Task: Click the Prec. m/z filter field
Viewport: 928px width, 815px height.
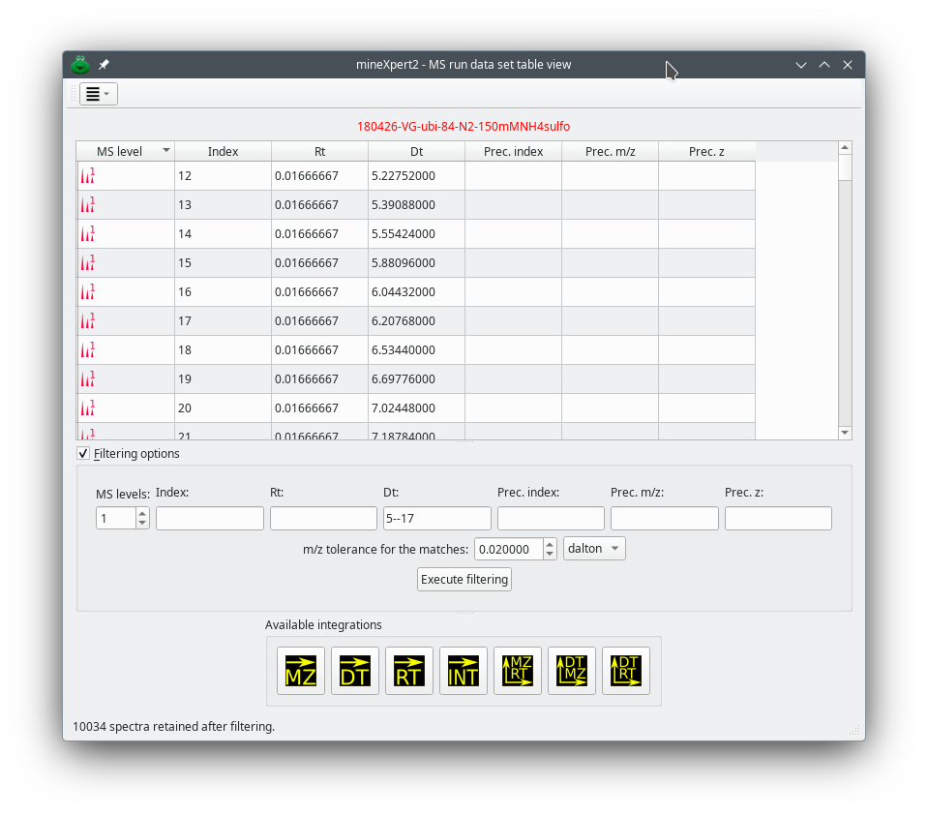Action: 664,518
